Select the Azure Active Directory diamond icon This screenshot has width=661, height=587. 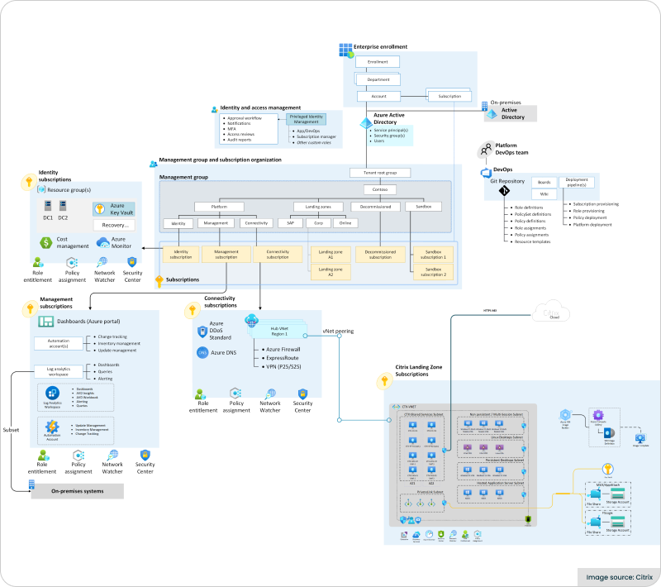point(366,122)
